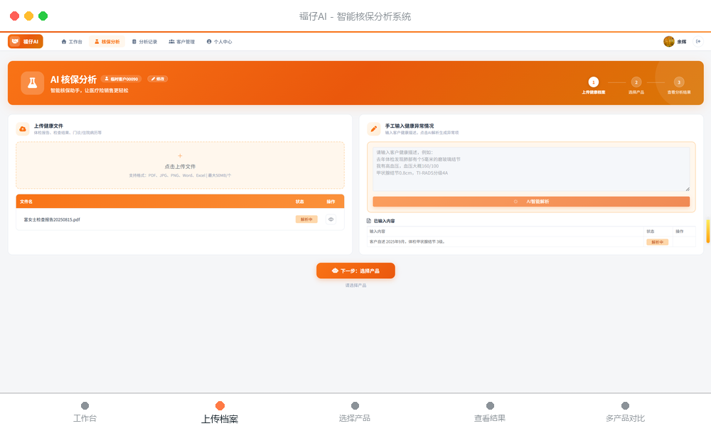Viewport: 711px width, 426px height.
Task: Select the 核保分析 nav item
Action: click(x=107, y=42)
